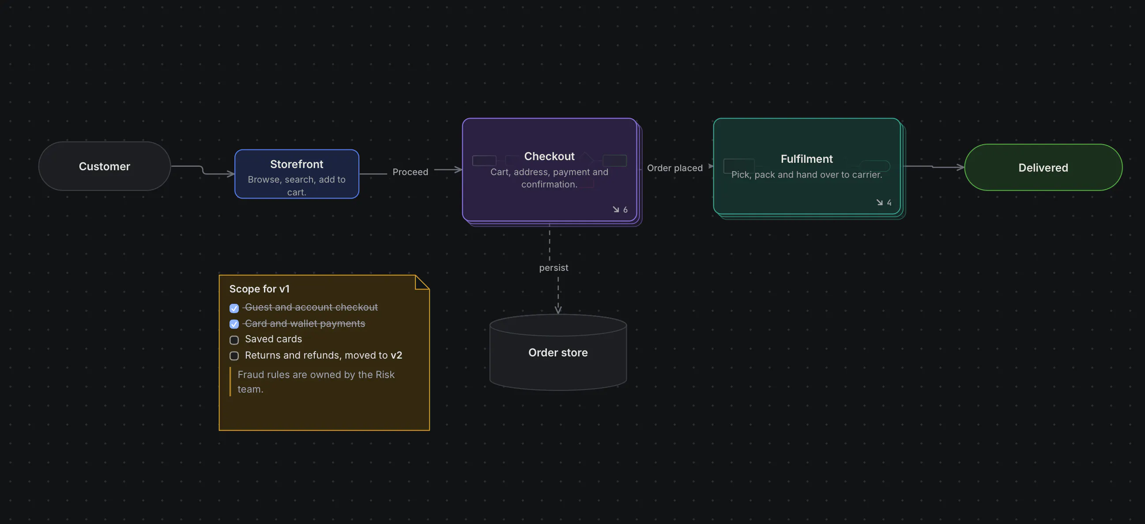Uncheck the Guest and account checkout box

(x=234, y=308)
